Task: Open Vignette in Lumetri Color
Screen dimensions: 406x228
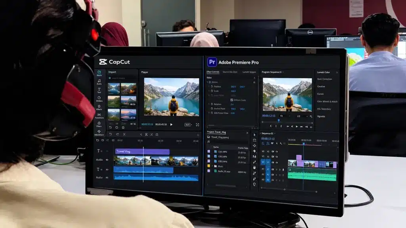Action: coord(321,117)
